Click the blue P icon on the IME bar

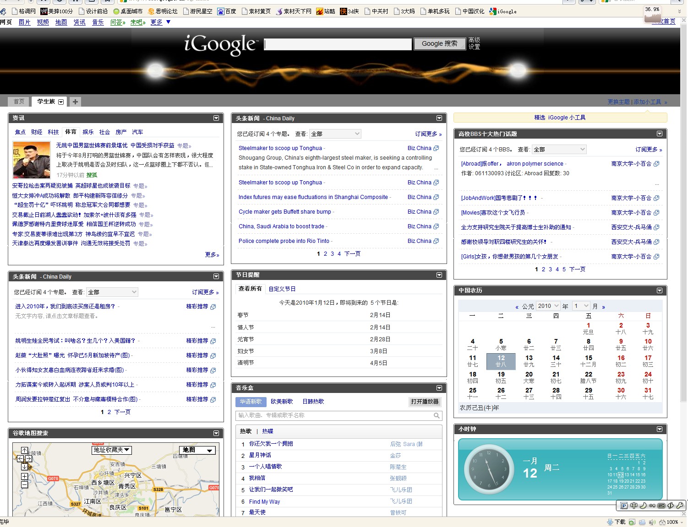624,505
